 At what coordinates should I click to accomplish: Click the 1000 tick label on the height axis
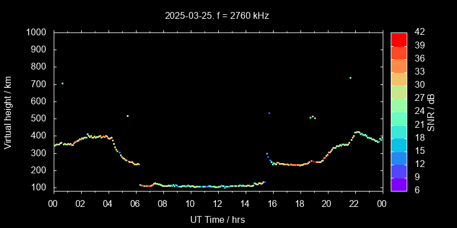click(x=38, y=32)
